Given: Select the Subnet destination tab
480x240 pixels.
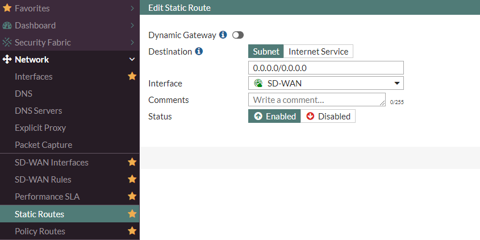Looking at the screenshot, I should pyautogui.click(x=266, y=51).
